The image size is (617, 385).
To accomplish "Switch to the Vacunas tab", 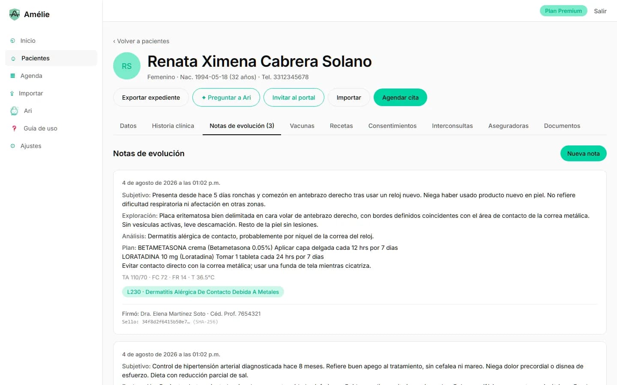I will pos(302,126).
